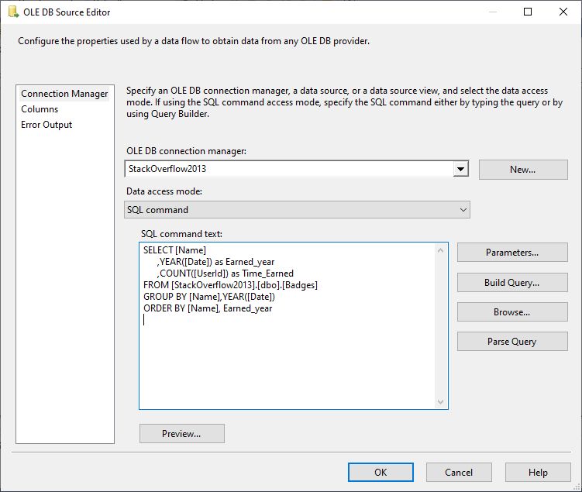Open the Data access mode dropdown

pyautogui.click(x=297, y=209)
